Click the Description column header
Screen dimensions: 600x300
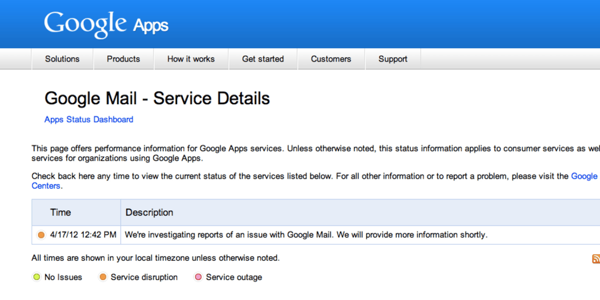click(149, 212)
